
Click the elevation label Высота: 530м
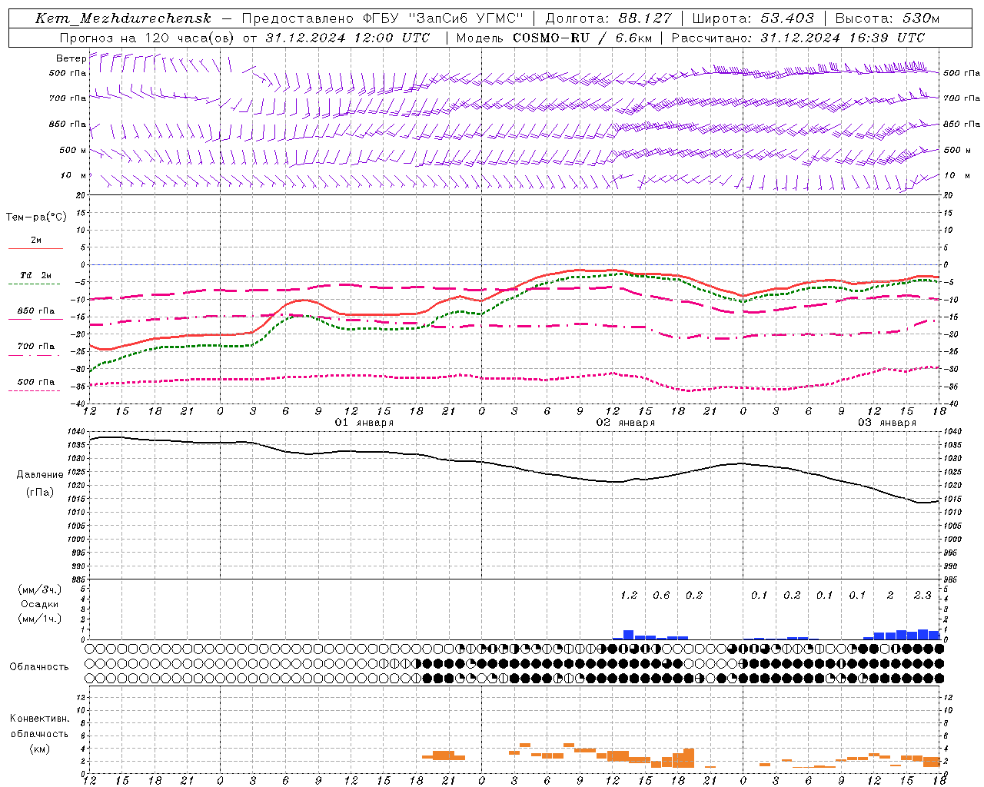click(x=887, y=18)
